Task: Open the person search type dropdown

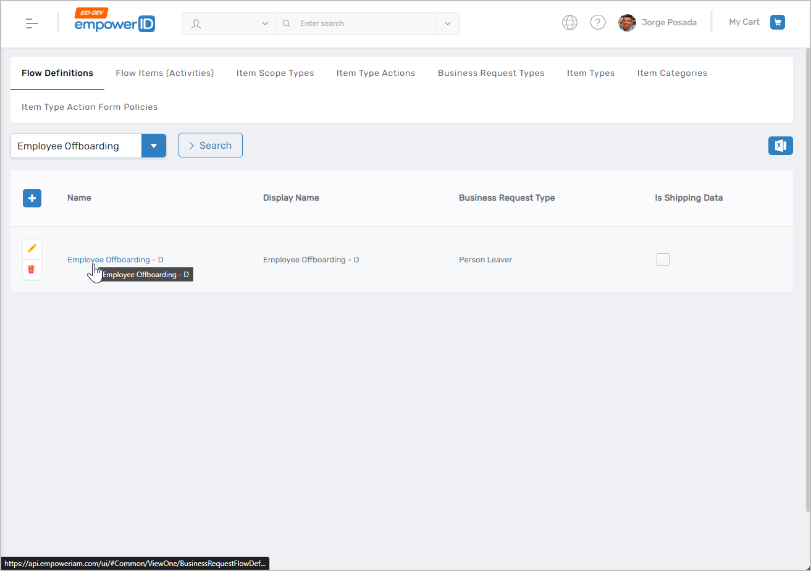Action: 229,23
